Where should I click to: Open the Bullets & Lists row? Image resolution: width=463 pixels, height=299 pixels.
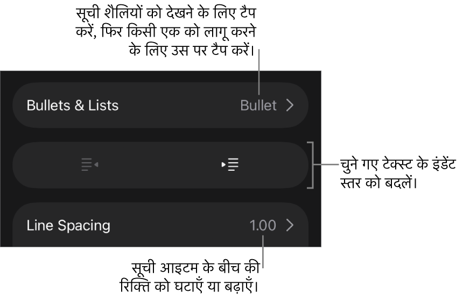[x=160, y=105]
